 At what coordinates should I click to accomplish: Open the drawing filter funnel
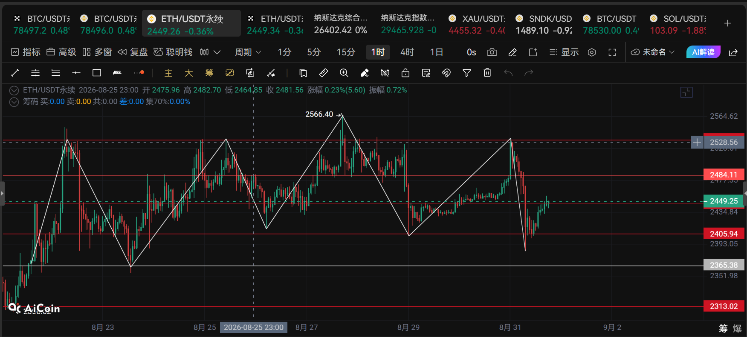(x=467, y=73)
